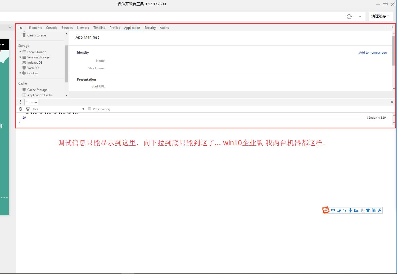This screenshot has height=274, width=397.
Task: Click the Clear storage trash icon
Action: 24,35
